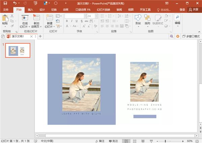Insert a 新建幻灯片 new slide
The image size is (202, 143).
click(x=50, y=21)
